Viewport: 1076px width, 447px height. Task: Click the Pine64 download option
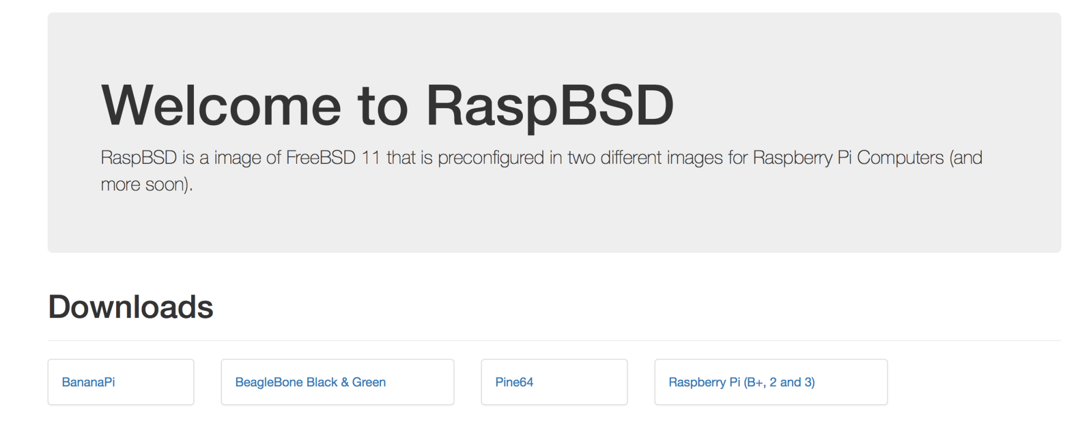click(514, 382)
